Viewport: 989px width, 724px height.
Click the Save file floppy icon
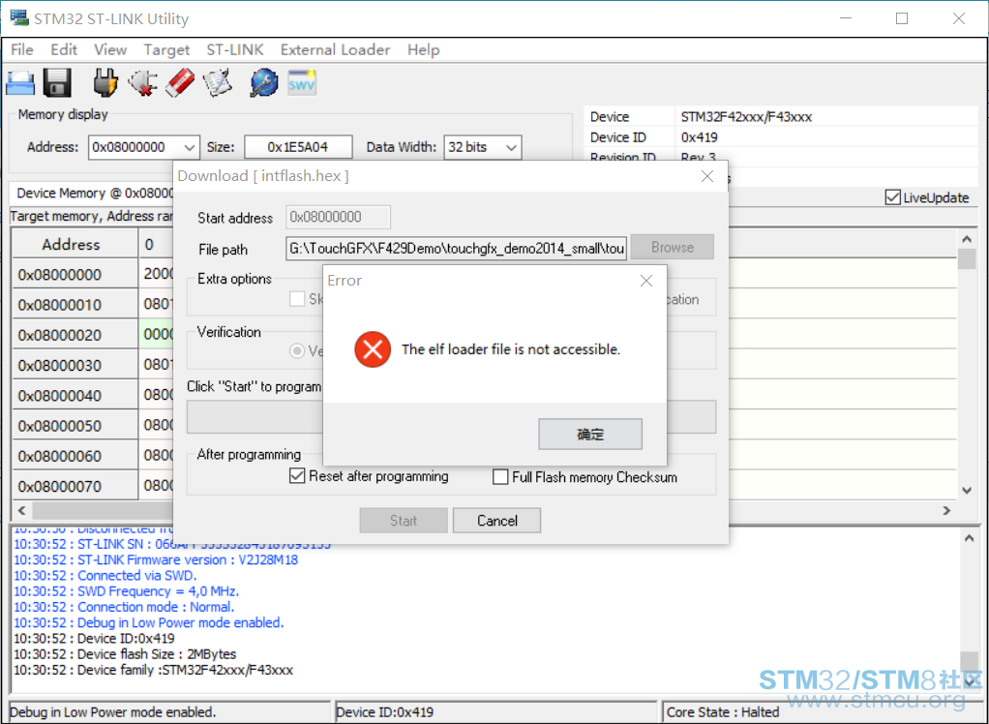point(57,83)
